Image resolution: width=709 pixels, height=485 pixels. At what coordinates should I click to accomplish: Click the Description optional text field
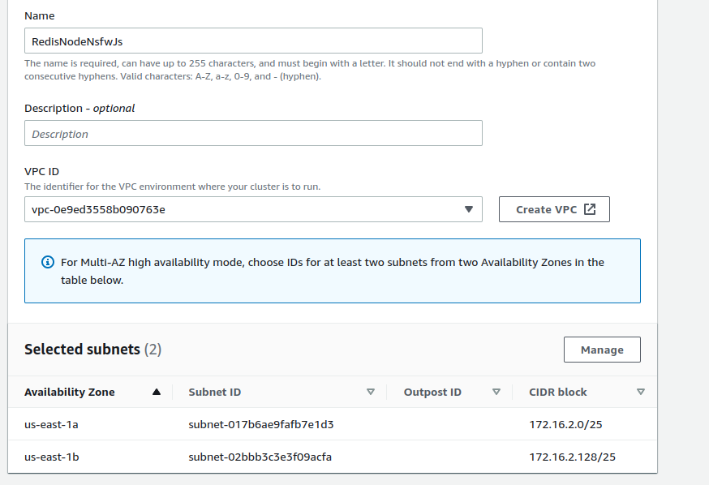tap(253, 133)
